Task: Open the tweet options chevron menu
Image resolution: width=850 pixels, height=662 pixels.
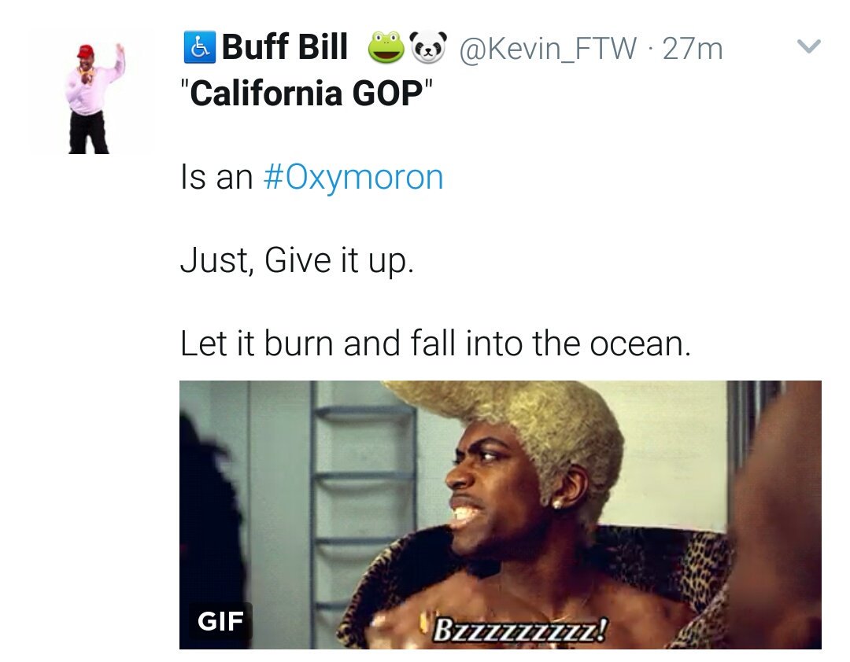Action: [x=809, y=46]
